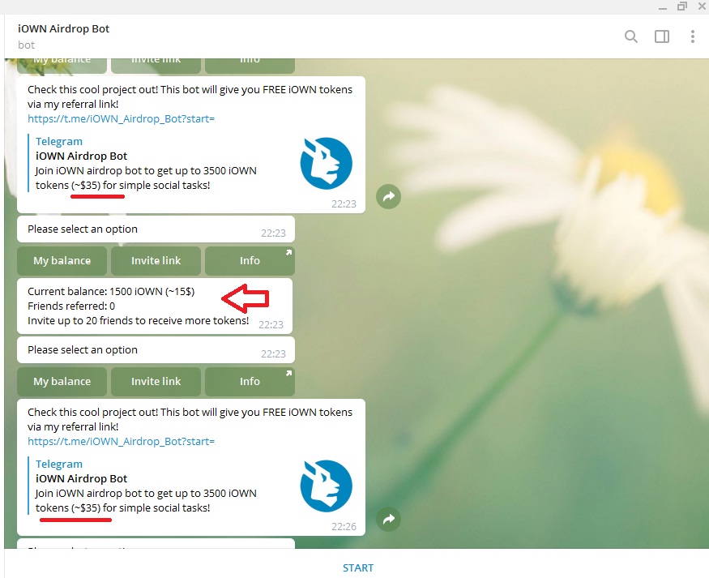The height and width of the screenshot is (578, 709).
Task: Open the referral link in the 22:26 message
Action: click(122, 441)
